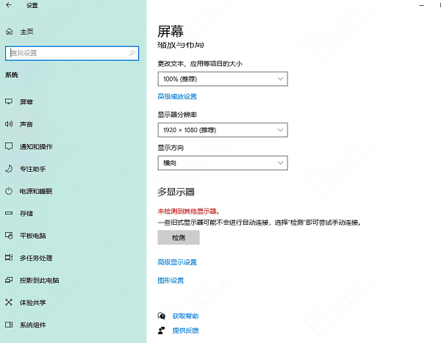Select the 声音 speaker icon
441x343 pixels.
pos(10,124)
